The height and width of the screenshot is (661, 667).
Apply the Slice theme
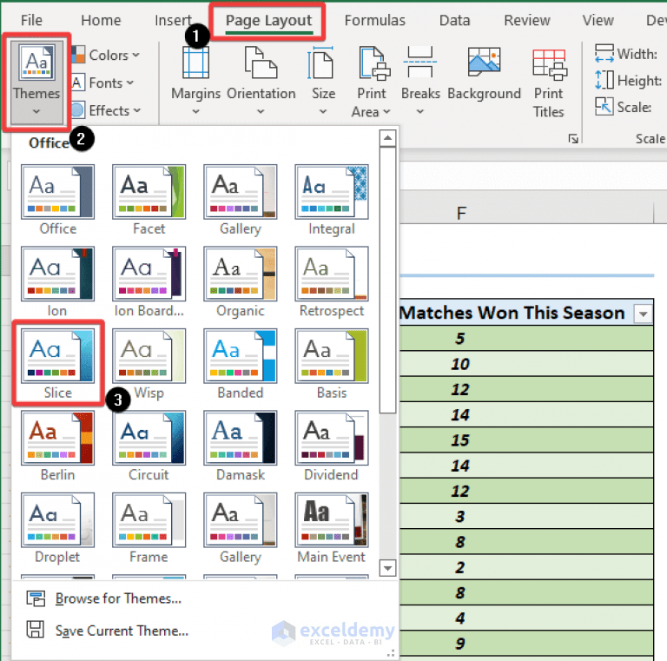pos(58,364)
